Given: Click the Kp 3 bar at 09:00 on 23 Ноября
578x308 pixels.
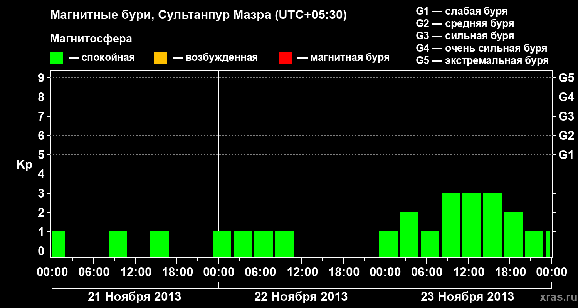Looking at the screenshot, I should point(451,225).
